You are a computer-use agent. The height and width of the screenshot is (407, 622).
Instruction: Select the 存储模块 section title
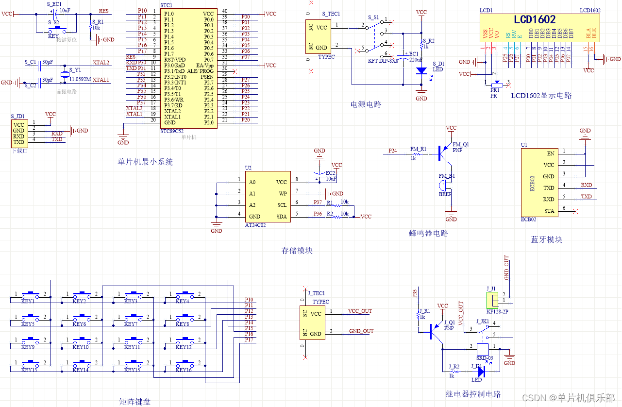(297, 251)
